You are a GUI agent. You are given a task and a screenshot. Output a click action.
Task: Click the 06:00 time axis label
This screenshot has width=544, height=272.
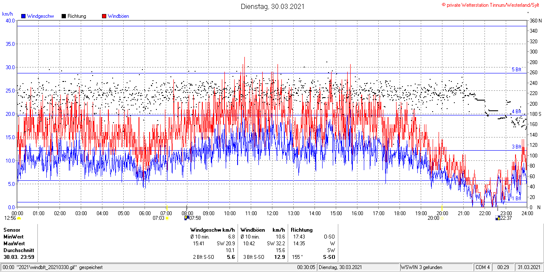(x=145, y=213)
